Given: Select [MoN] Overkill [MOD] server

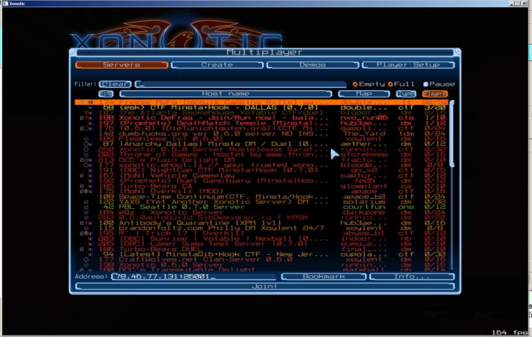Looking at the screenshot, I should 261,191.
